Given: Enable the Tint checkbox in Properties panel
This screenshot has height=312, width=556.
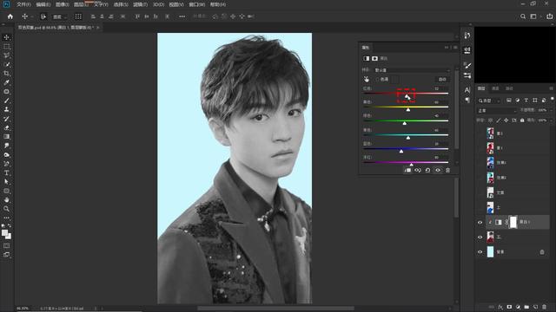Looking at the screenshot, I should click(x=378, y=79).
